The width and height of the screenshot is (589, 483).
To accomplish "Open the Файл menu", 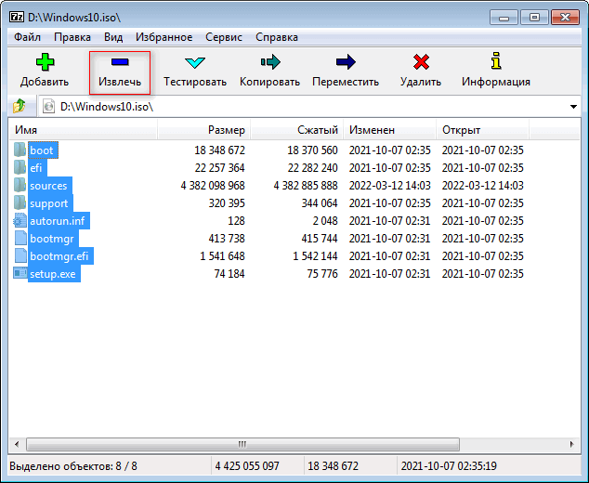I will click(x=27, y=37).
